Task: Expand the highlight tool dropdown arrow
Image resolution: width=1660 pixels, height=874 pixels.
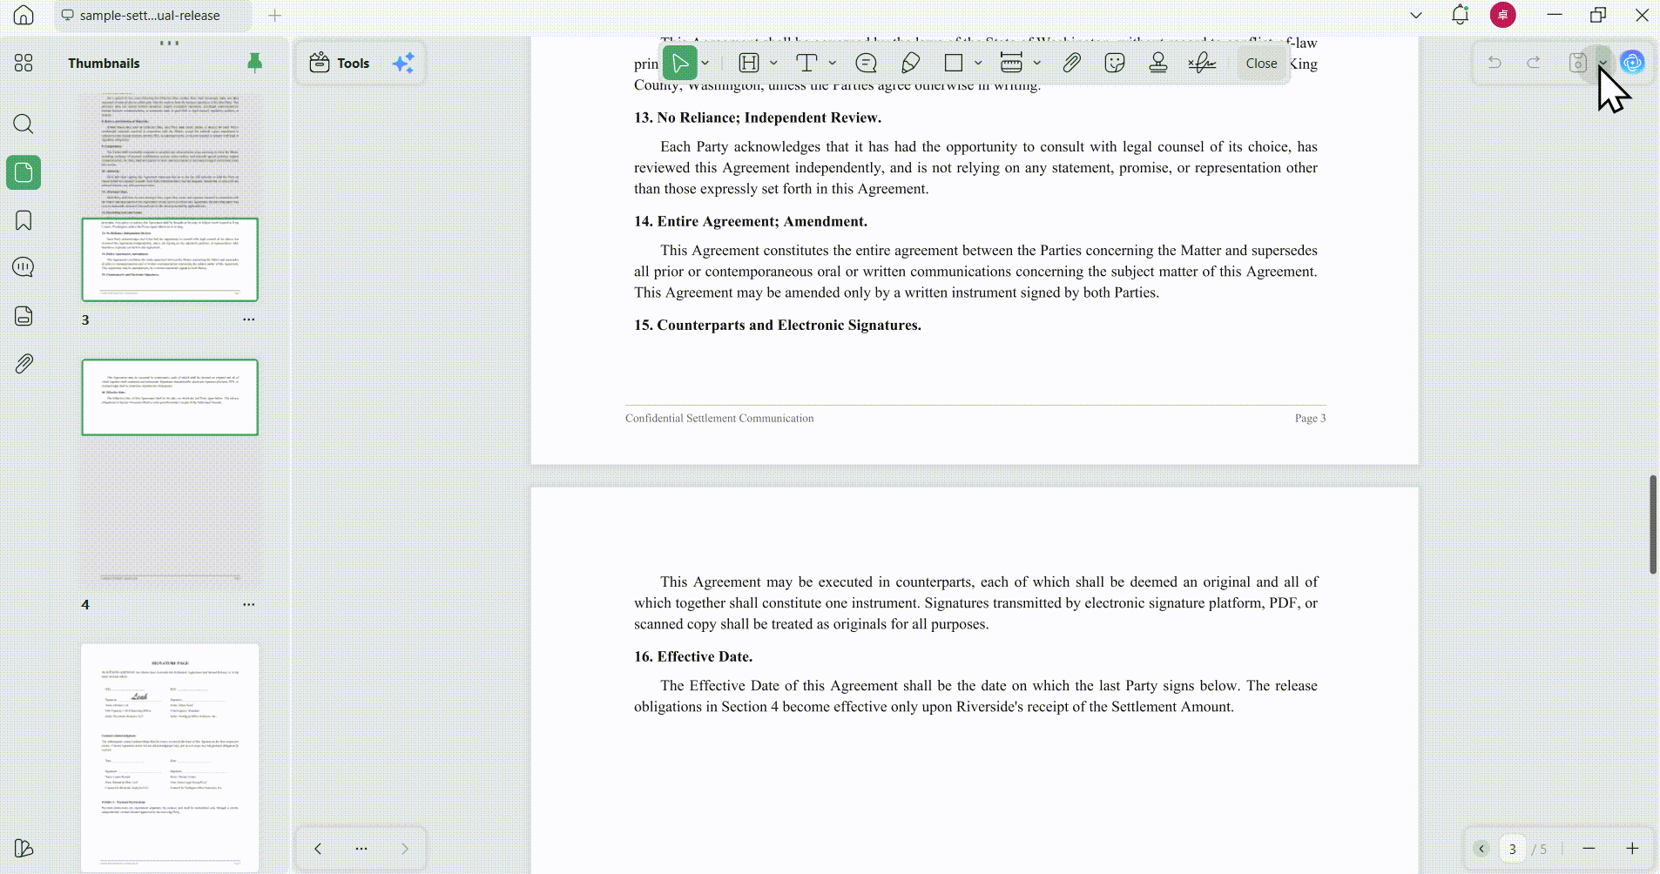Action: tap(773, 63)
